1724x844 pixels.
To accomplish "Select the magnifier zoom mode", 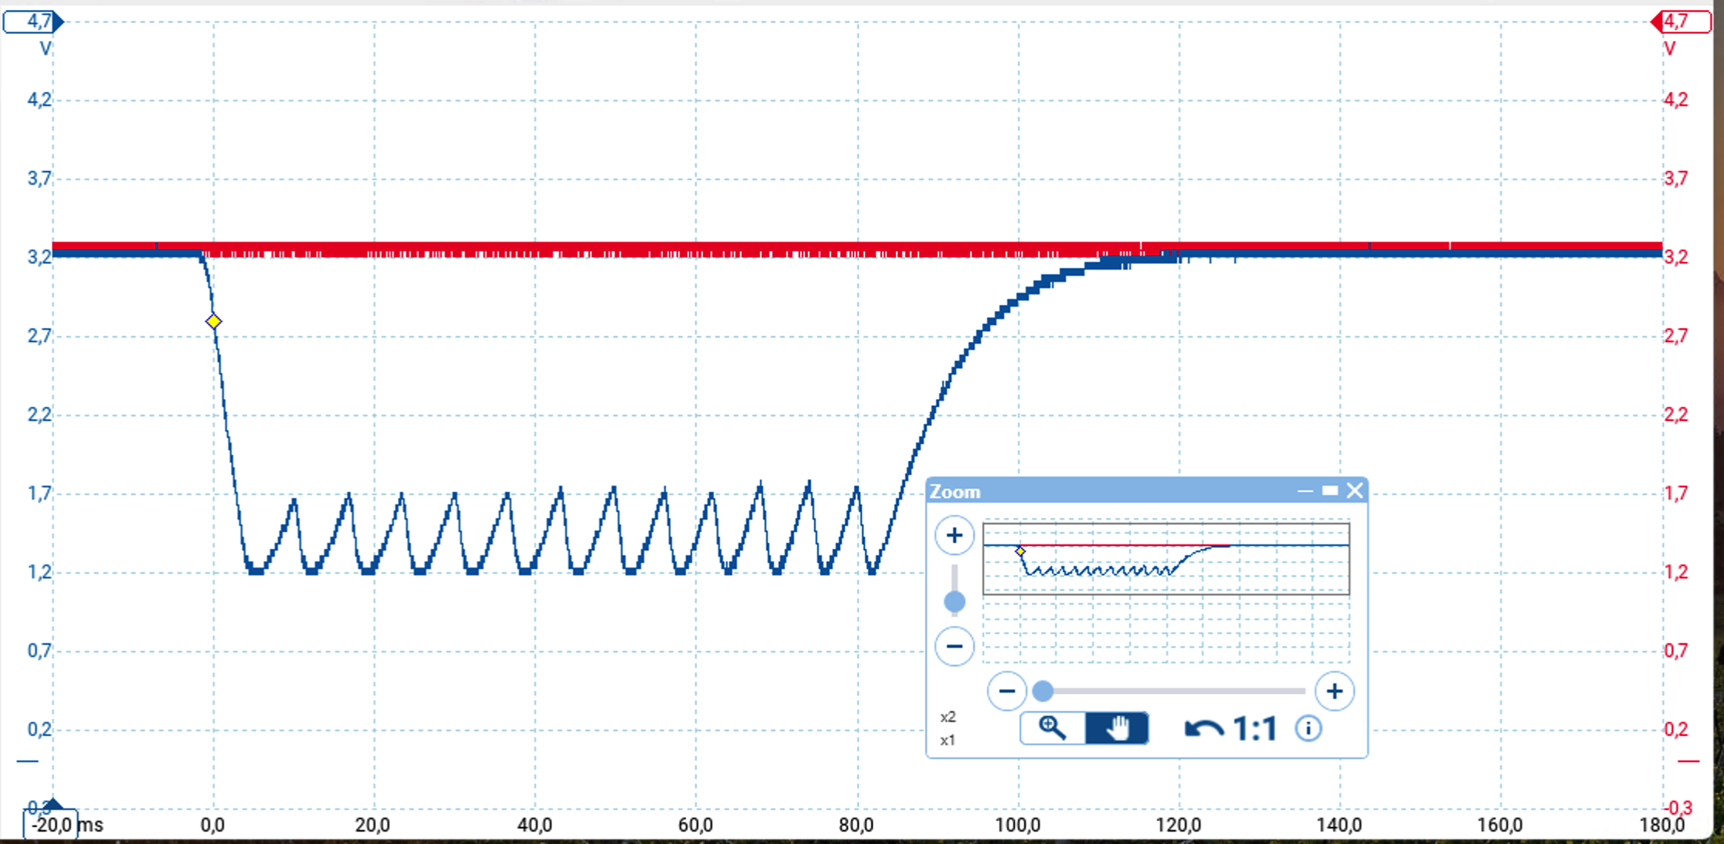I will click(x=1052, y=728).
